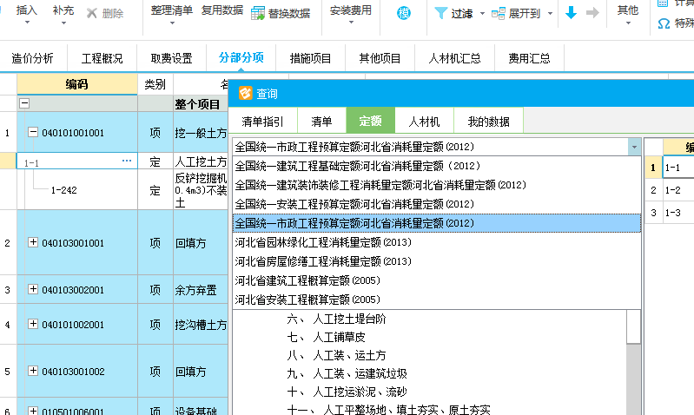Click the 复用数据 button
Viewport: 694px width, 415px height.
(222, 10)
